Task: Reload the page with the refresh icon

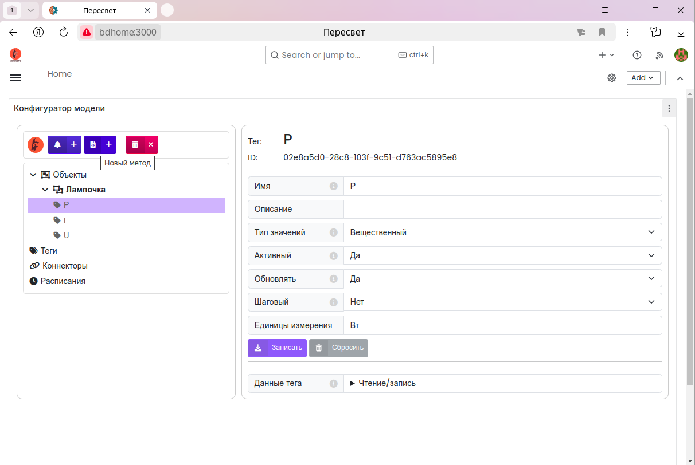Action: (64, 32)
